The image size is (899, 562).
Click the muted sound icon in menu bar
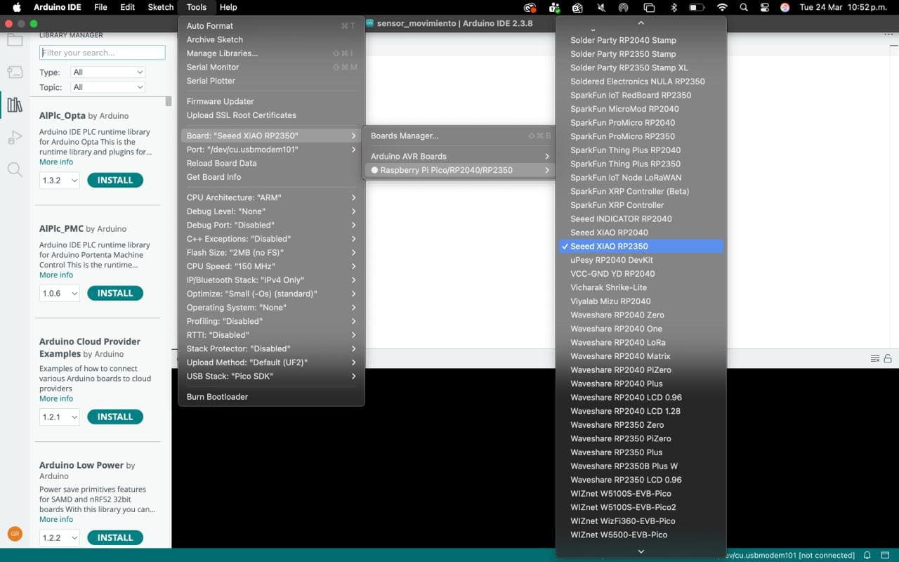click(x=600, y=7)
